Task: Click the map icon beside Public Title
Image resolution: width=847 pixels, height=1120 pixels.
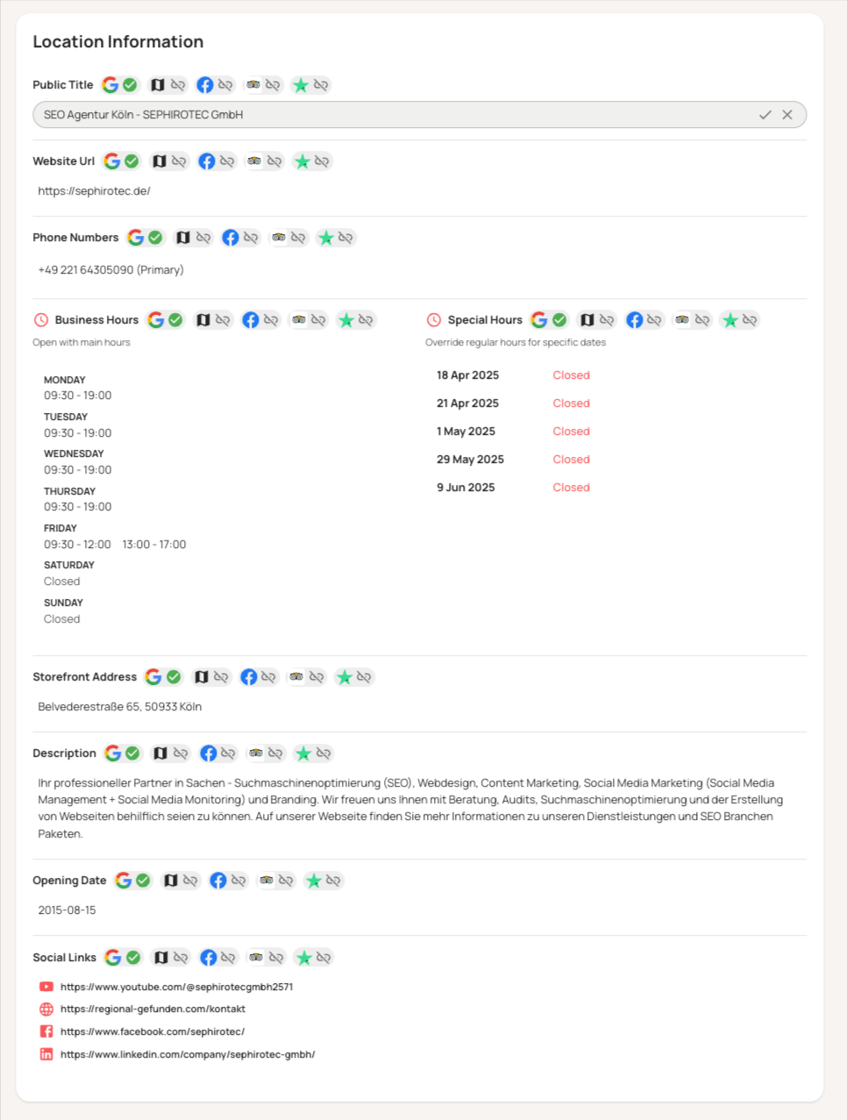Action: [158, 85]
